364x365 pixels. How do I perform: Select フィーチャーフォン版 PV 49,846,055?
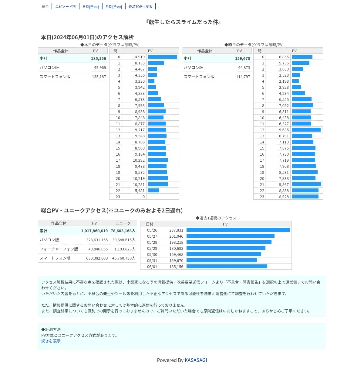[98, 249]
